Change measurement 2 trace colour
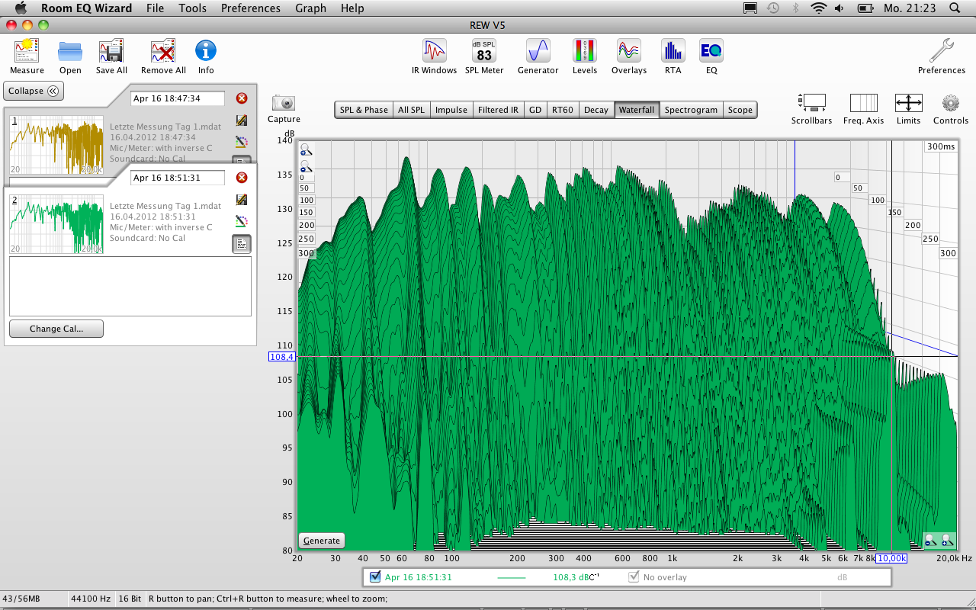This screenshot has width=976, height=610. click(242, 221)
